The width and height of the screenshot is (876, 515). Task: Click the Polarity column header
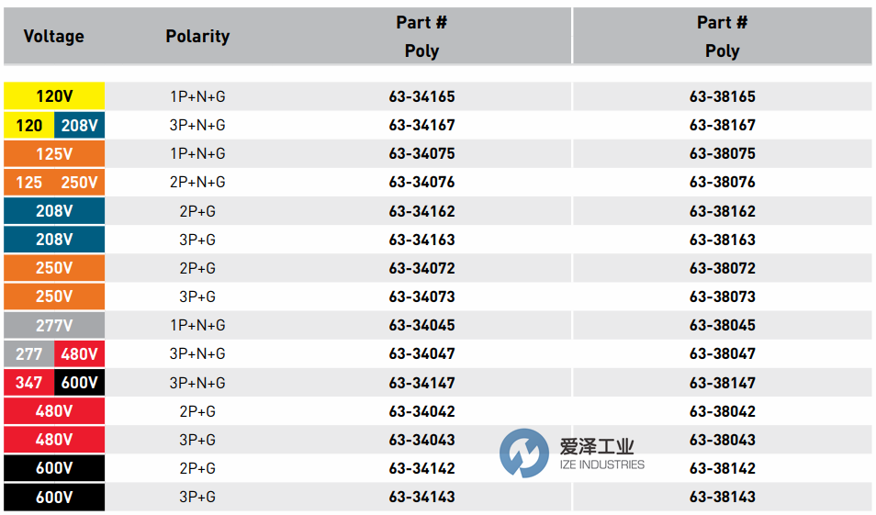[197, 37]
